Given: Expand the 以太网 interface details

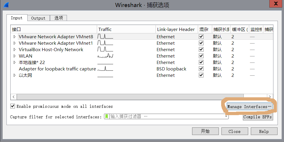Looking at the screenshot, I should 15,75.
